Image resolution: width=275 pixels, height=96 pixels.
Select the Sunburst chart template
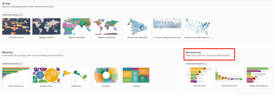tap(106, 78)
